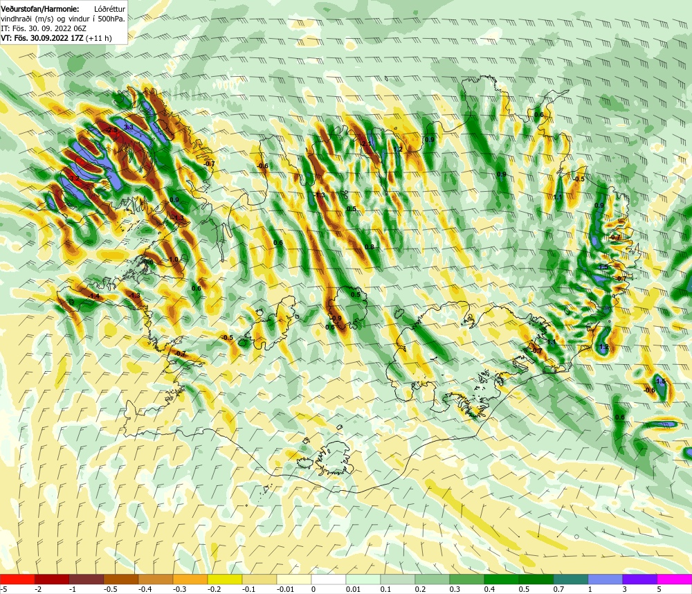This screenshot has width=692, height=594.
Task: Click the -1 label on color scale
Action: coord(73,589)
